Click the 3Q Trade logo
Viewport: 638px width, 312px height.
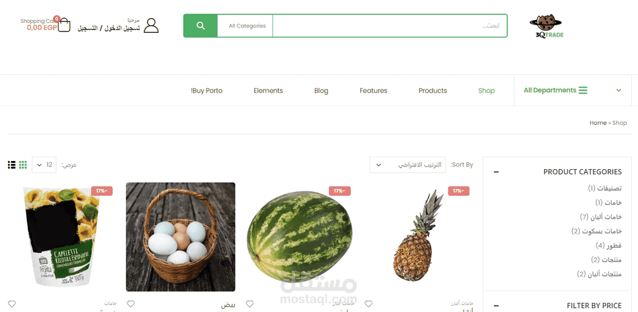(546, 26)
